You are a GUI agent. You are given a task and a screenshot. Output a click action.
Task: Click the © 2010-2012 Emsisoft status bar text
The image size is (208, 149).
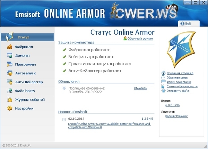(16, 146)
